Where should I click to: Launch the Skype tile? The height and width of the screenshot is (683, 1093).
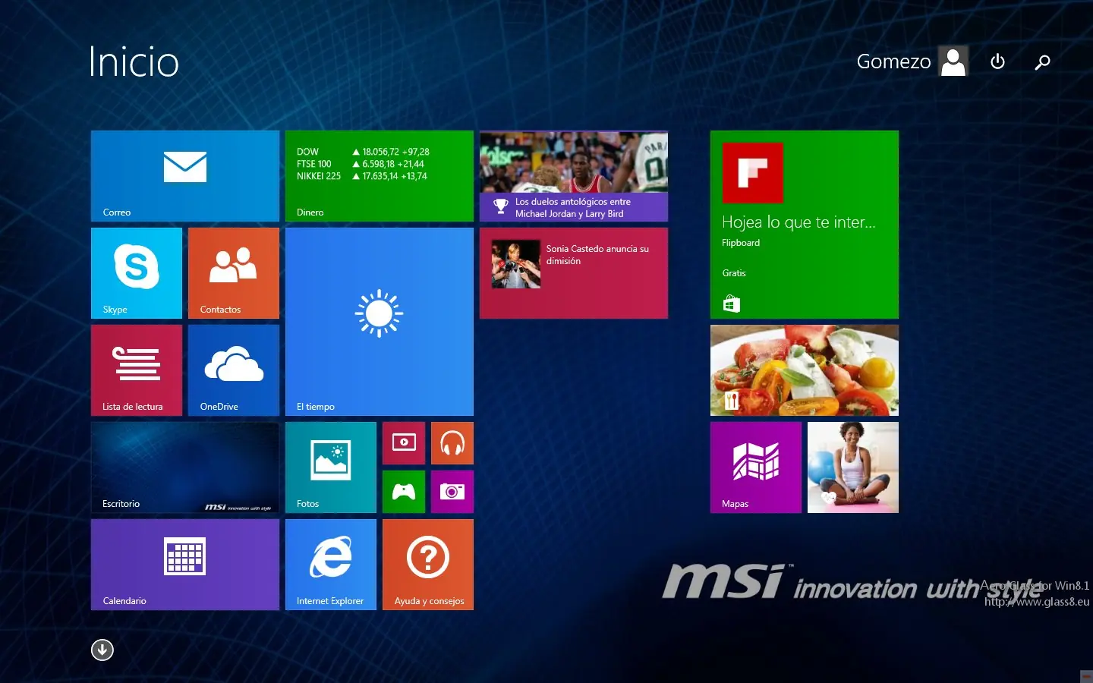tap(137, 273)
